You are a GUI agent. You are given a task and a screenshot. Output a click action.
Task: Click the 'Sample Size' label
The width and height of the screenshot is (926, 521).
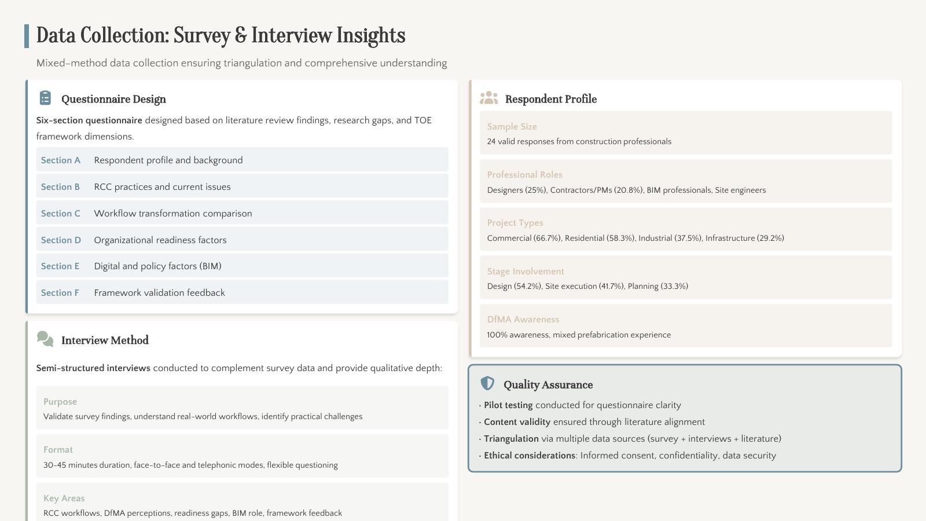coord(512,127)
